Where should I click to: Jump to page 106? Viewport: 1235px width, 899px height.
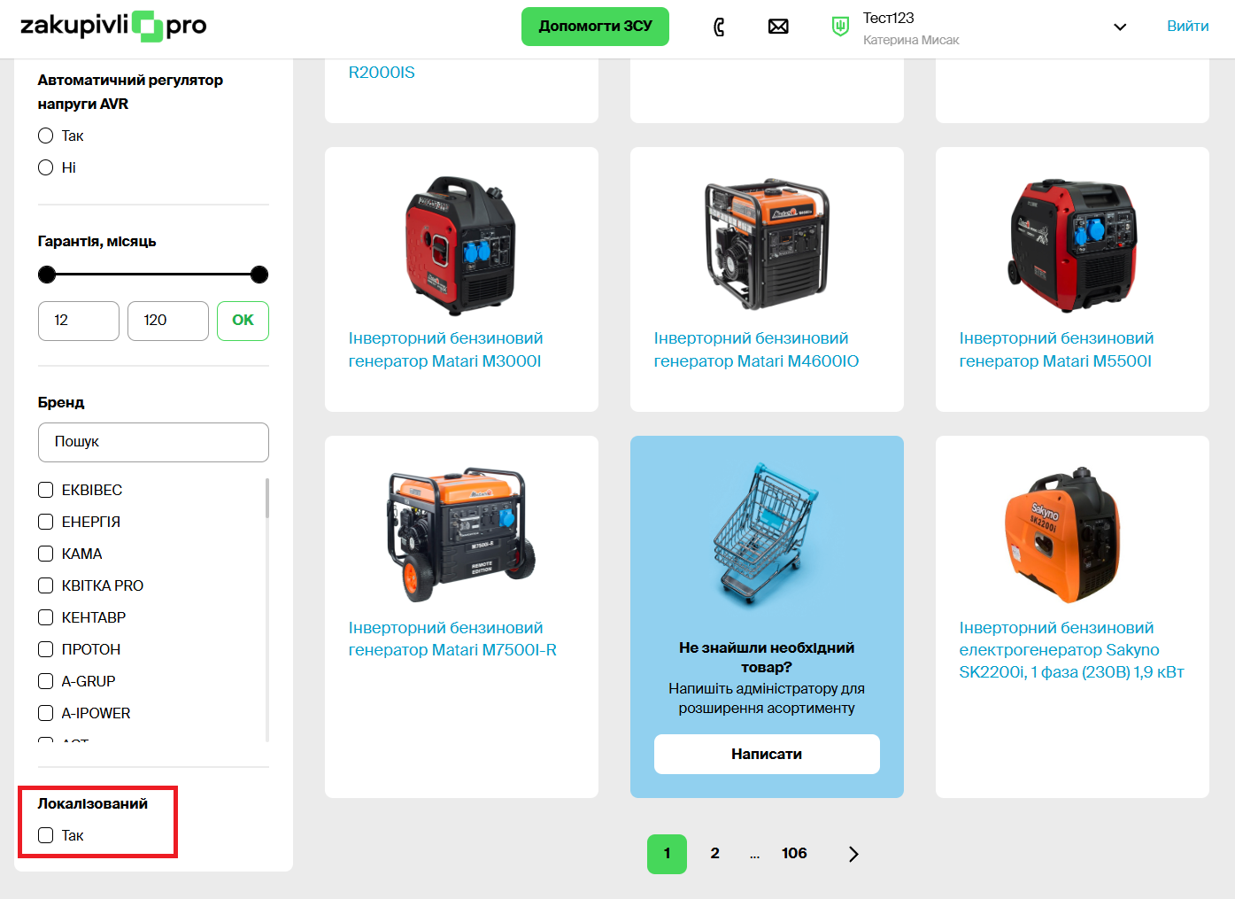click(794, 854)
